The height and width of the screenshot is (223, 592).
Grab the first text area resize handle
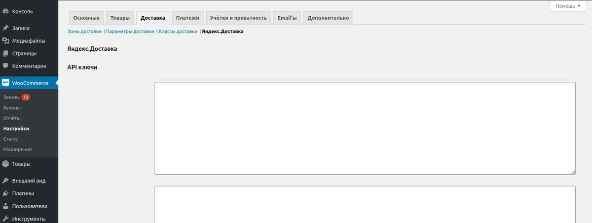tap(573, 172)
